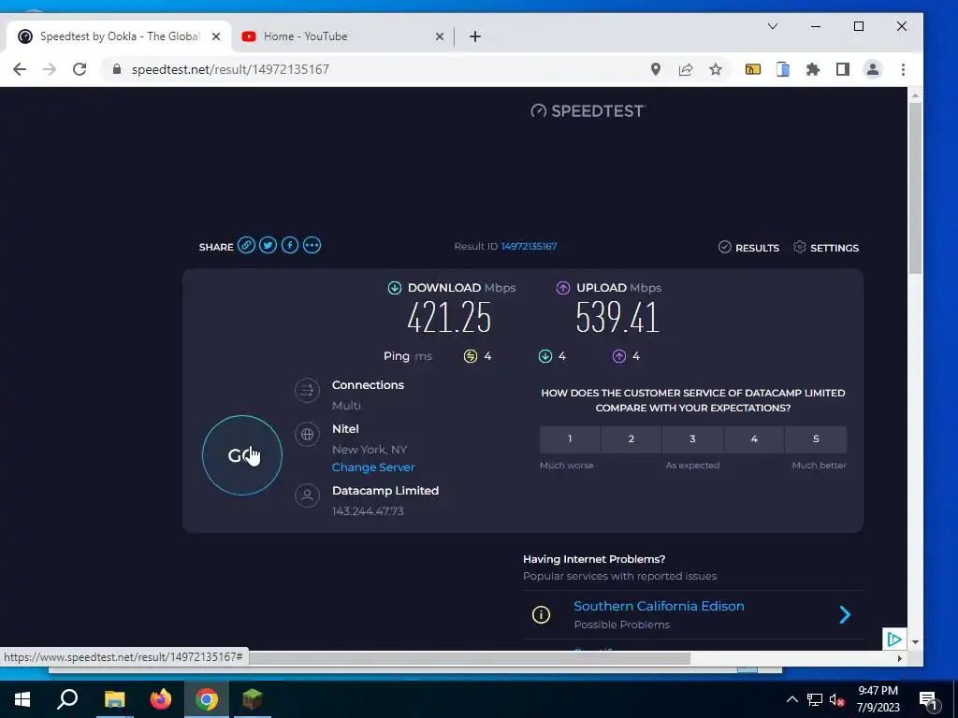Open the Chrome extensions puzzle icon
Screen dimensions: 958x718
point(813,69)
